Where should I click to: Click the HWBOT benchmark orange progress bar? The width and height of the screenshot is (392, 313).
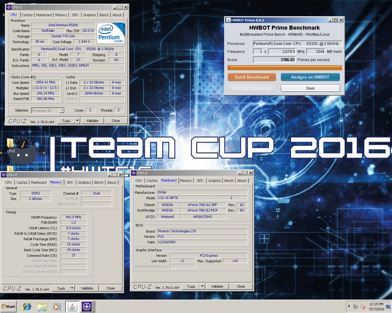click(285, 68)
